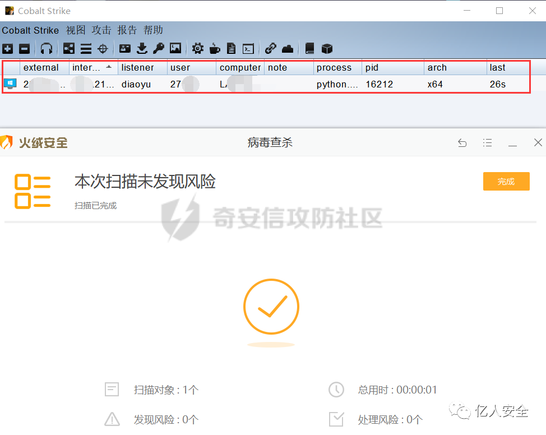The image size is (546, 435).
Task: Minimize the Cobalt Strike window
Action: click(467, 11)
